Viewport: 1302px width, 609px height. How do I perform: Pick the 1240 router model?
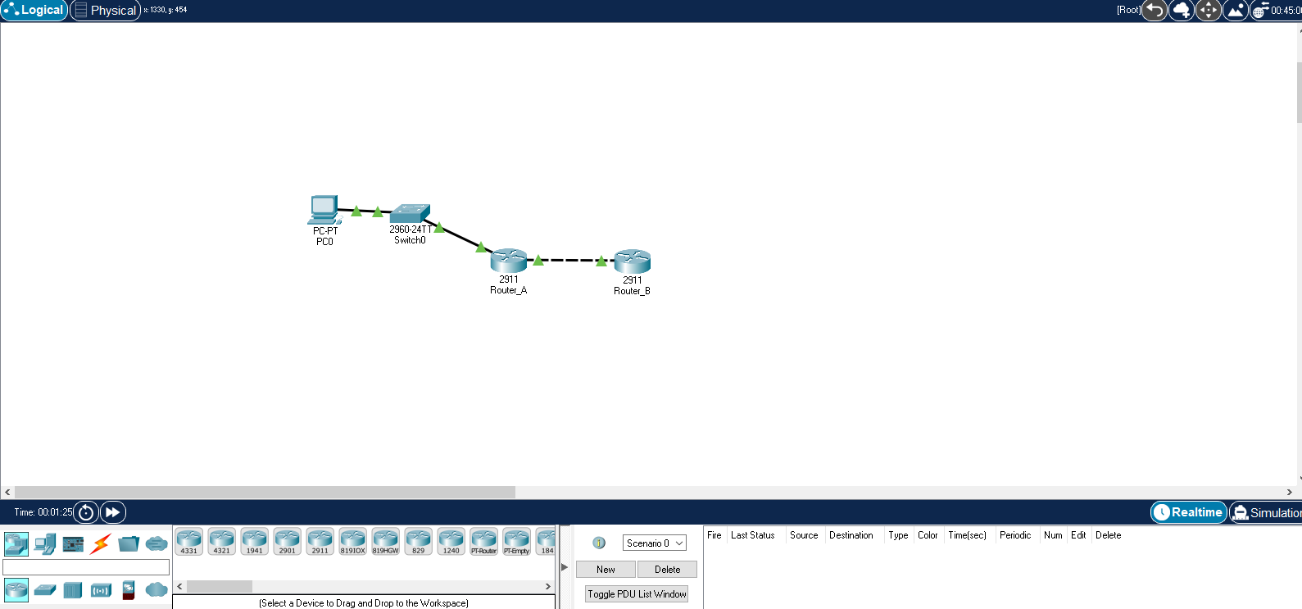point(451,542)
